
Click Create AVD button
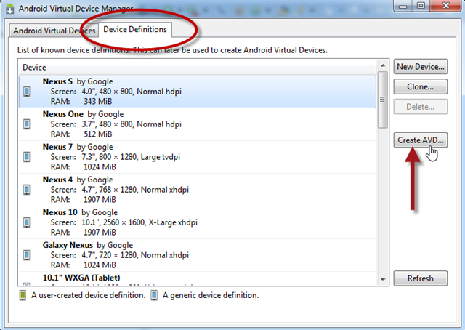(420, 140)
